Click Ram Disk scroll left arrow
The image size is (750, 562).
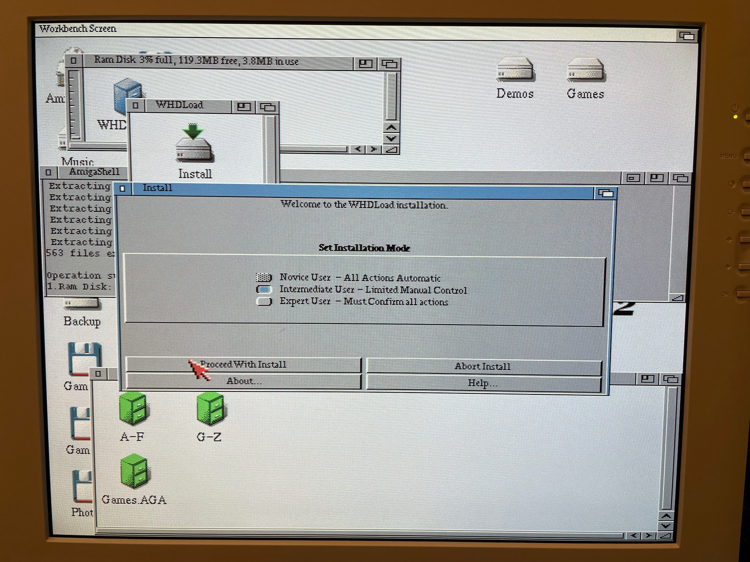click(x=358, y=149)
